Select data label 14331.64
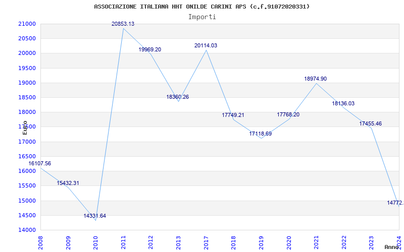This screenshot has width=404, height=252. point(94,216)
